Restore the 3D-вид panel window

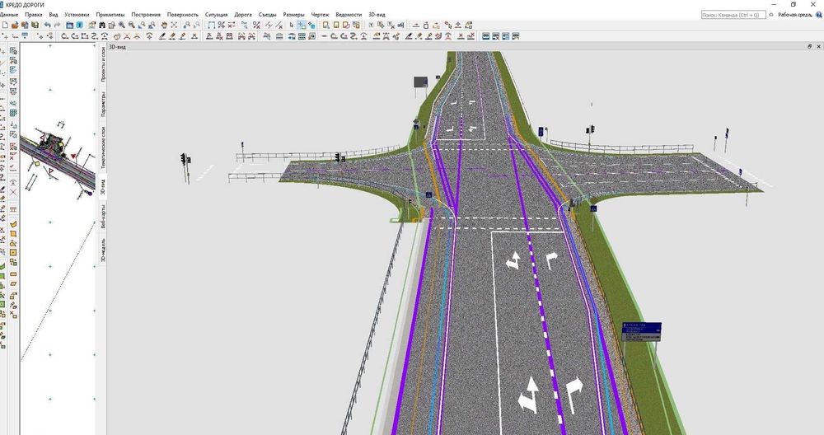point(810,46)
